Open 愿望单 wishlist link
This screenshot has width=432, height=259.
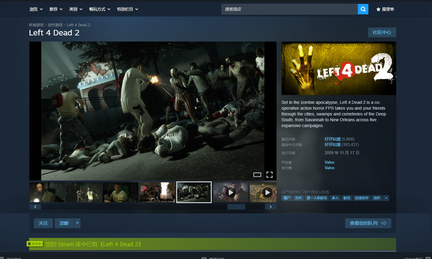point(385,9)
